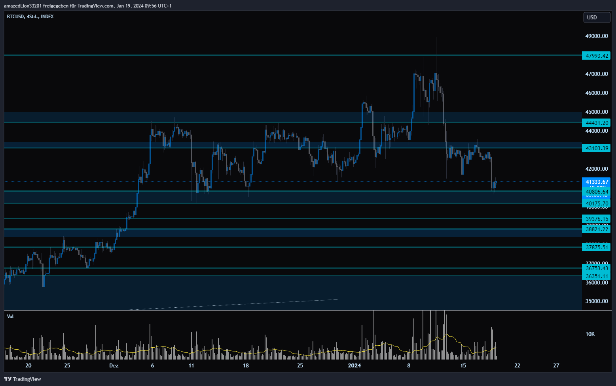Select the 2024 year label on time axis
Viewport: 616px width, 386px height.
(354, 365)
